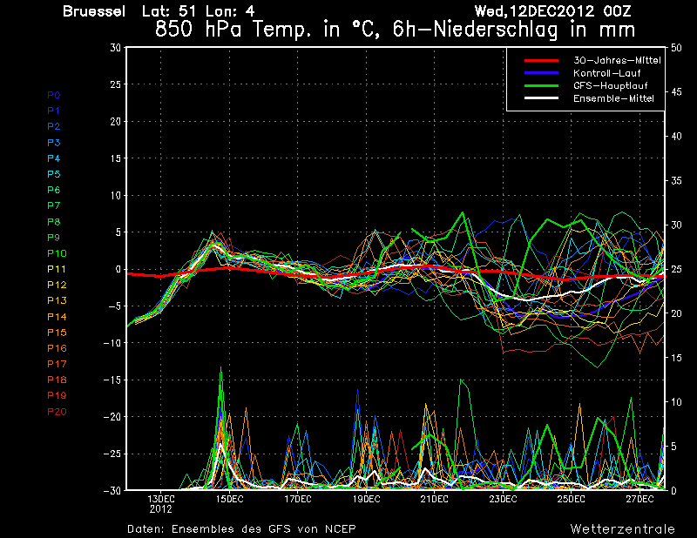
Task: Click the Wed,12DEC2012 00Z run date
Action: (552, 11)
